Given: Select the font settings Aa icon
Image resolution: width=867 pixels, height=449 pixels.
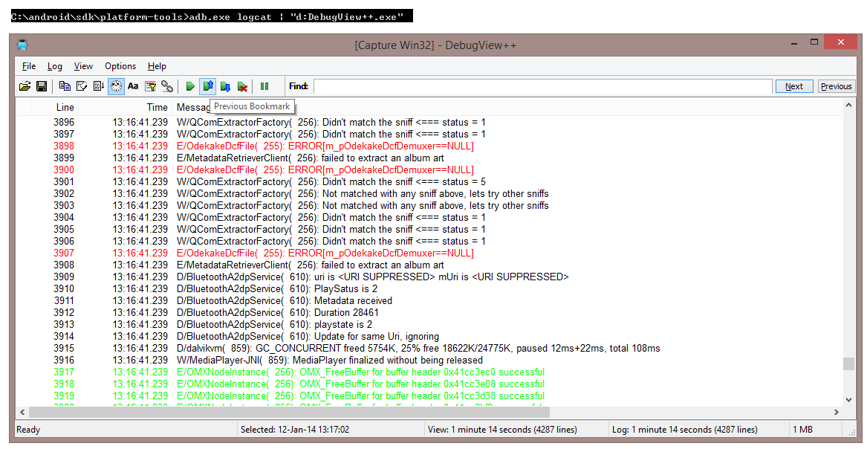Looking at the screenshot, I should (x=133, y=85).
